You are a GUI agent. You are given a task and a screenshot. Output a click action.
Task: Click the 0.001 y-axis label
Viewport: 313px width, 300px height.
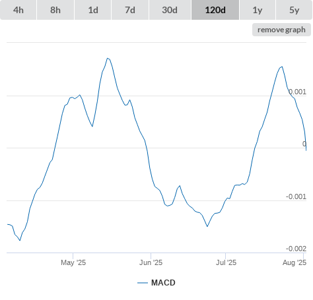[297, 92]
